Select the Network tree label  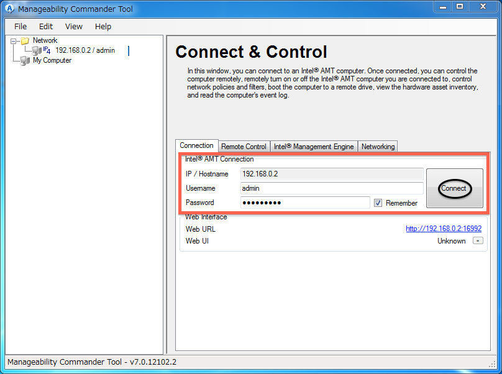pyautogui.click(x=45, y=40)
